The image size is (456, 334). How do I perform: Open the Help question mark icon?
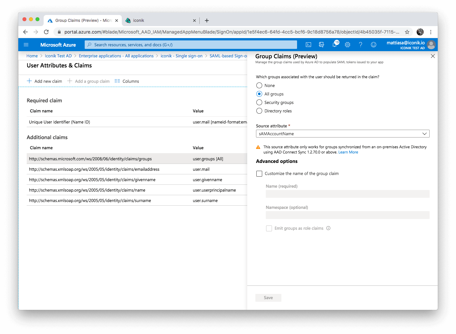[x=361, y=45]
